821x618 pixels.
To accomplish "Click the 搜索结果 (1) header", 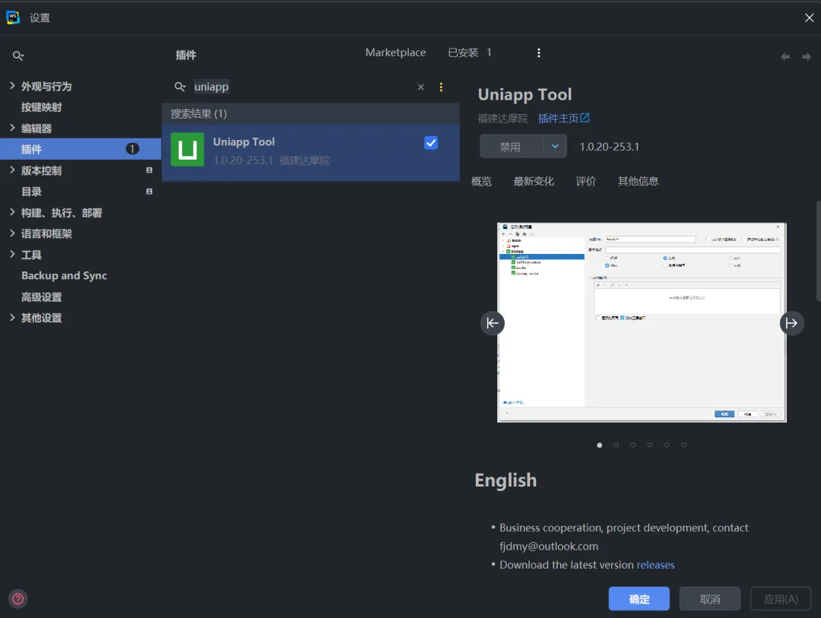I will click(311, 114).
